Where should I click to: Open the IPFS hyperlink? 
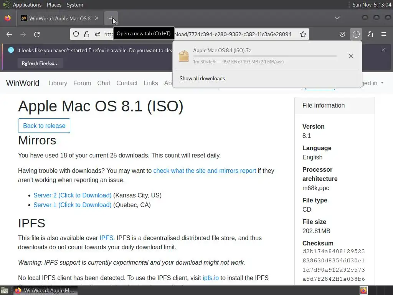point(106,238)
